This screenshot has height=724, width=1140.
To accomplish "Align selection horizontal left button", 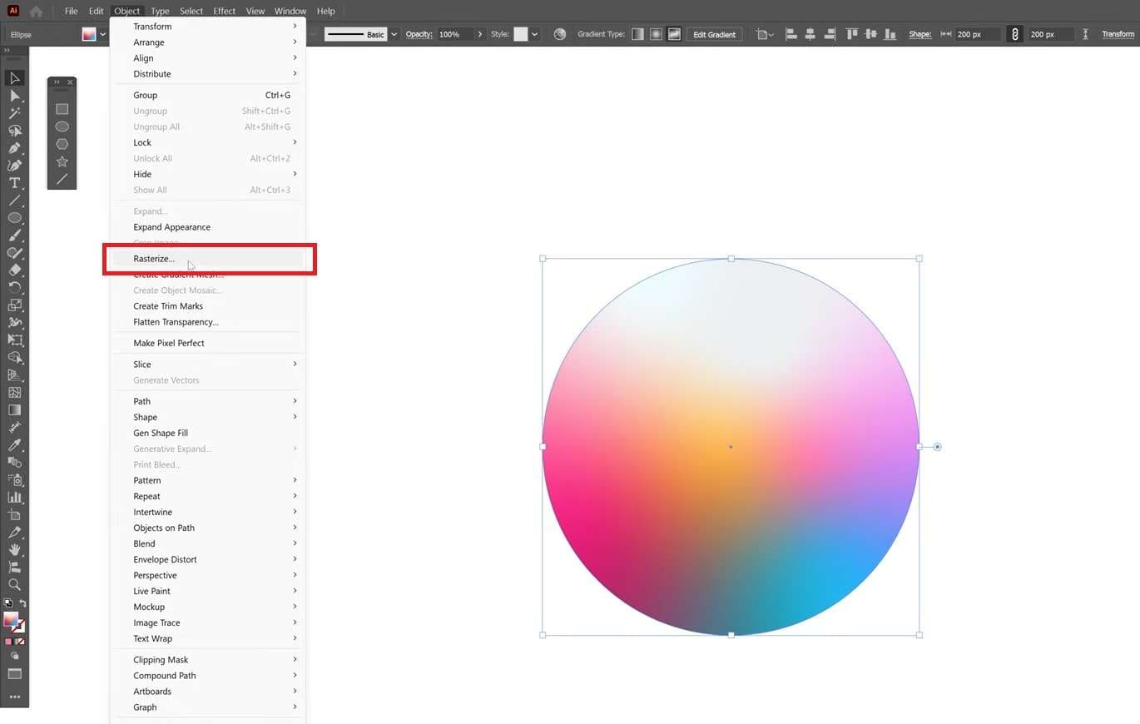I will [791, 34].
